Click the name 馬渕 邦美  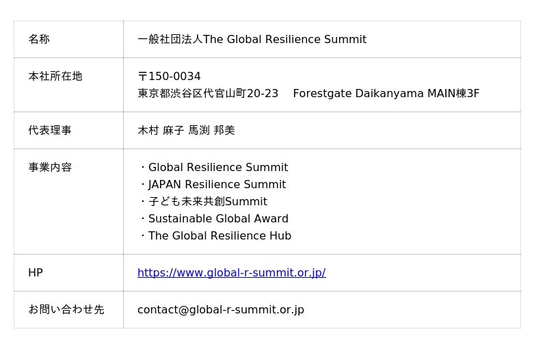pos(212,131)
